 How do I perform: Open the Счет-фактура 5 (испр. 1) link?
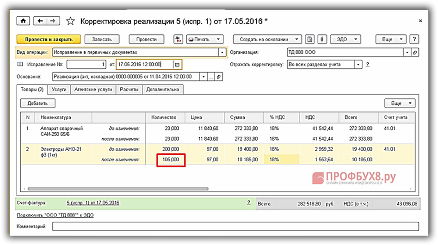pos(93,203)
